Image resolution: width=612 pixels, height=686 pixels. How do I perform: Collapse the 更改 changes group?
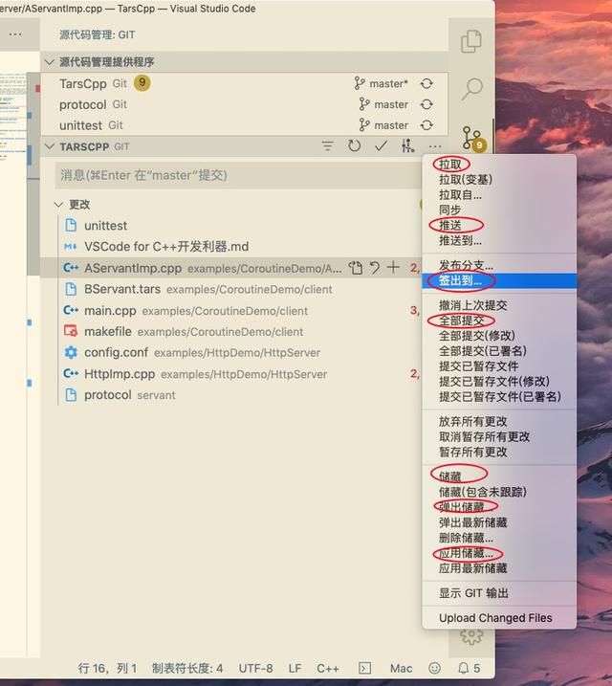(58, 205)
